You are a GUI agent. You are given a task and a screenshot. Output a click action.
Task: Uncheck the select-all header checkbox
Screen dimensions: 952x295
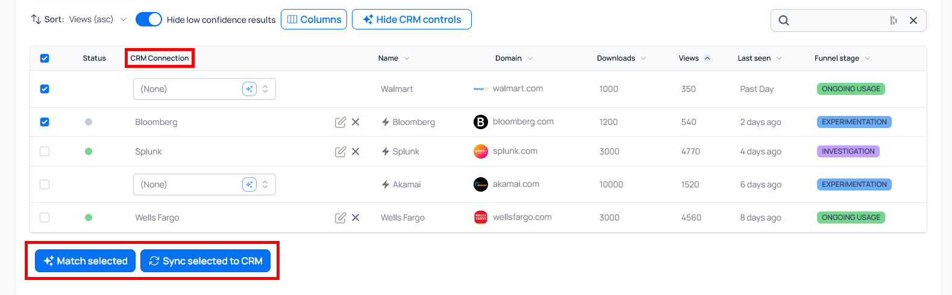click(x=45, y=58)
